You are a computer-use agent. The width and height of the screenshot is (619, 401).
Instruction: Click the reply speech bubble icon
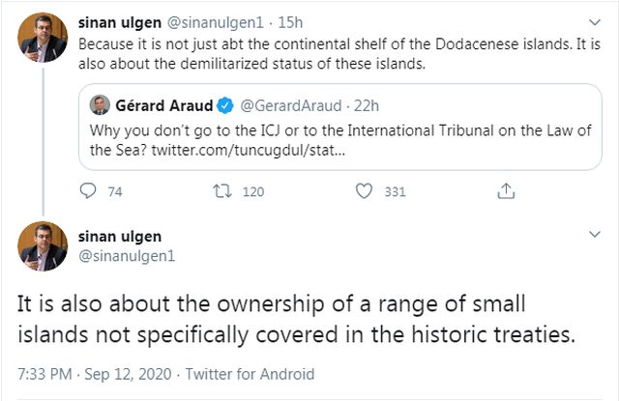pyautogui.click(x=88, y=191)
